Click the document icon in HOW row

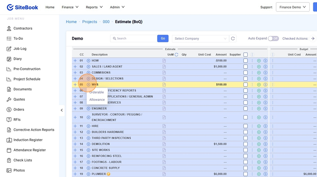(x=164, y=61)
